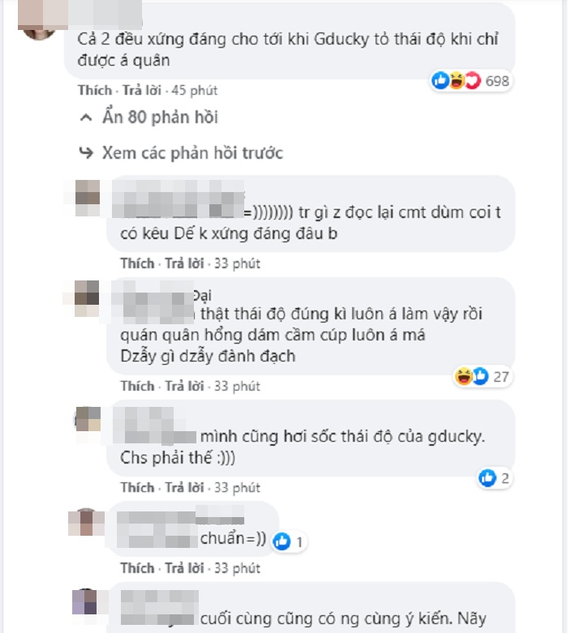Screen dimensions: 568x633
Task: Reply to the 'chuẩn=))' comment
Action: tap(184, 568)
